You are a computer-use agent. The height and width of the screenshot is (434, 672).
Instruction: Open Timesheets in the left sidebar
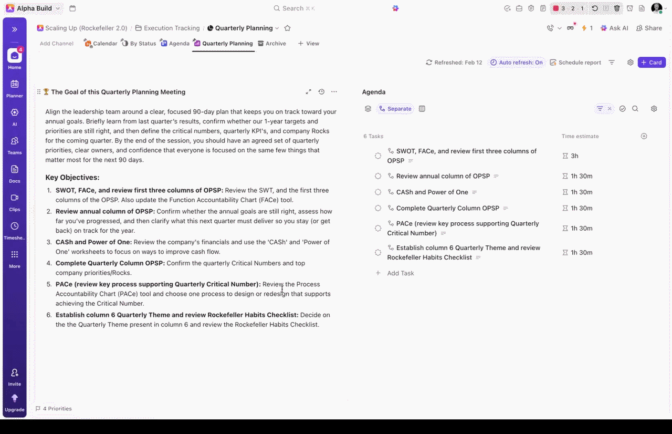tap(15, 230)
